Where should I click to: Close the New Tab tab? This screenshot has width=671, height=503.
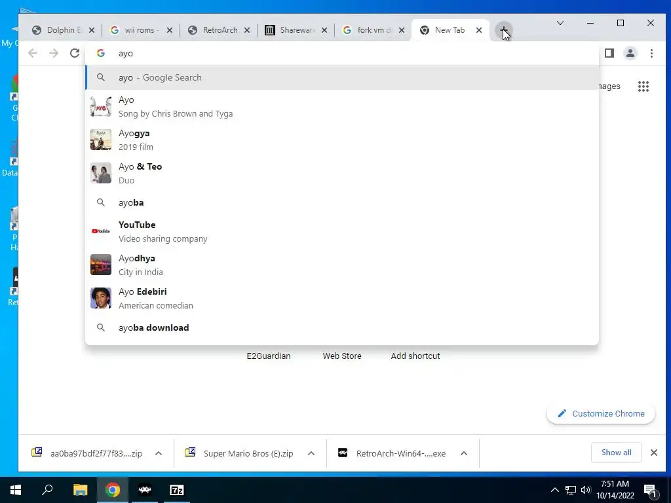(x=479, y=30)
